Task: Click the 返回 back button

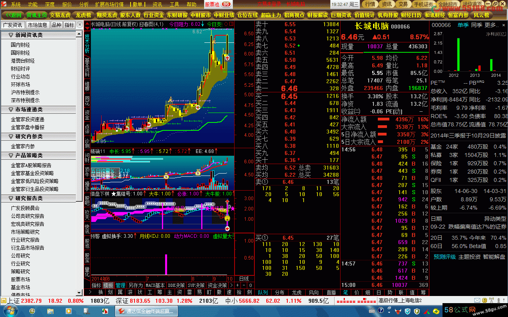Action: [13, 15]
